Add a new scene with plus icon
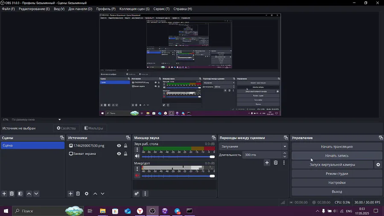Viewport: 384px width, 216px height. [4, 193]
